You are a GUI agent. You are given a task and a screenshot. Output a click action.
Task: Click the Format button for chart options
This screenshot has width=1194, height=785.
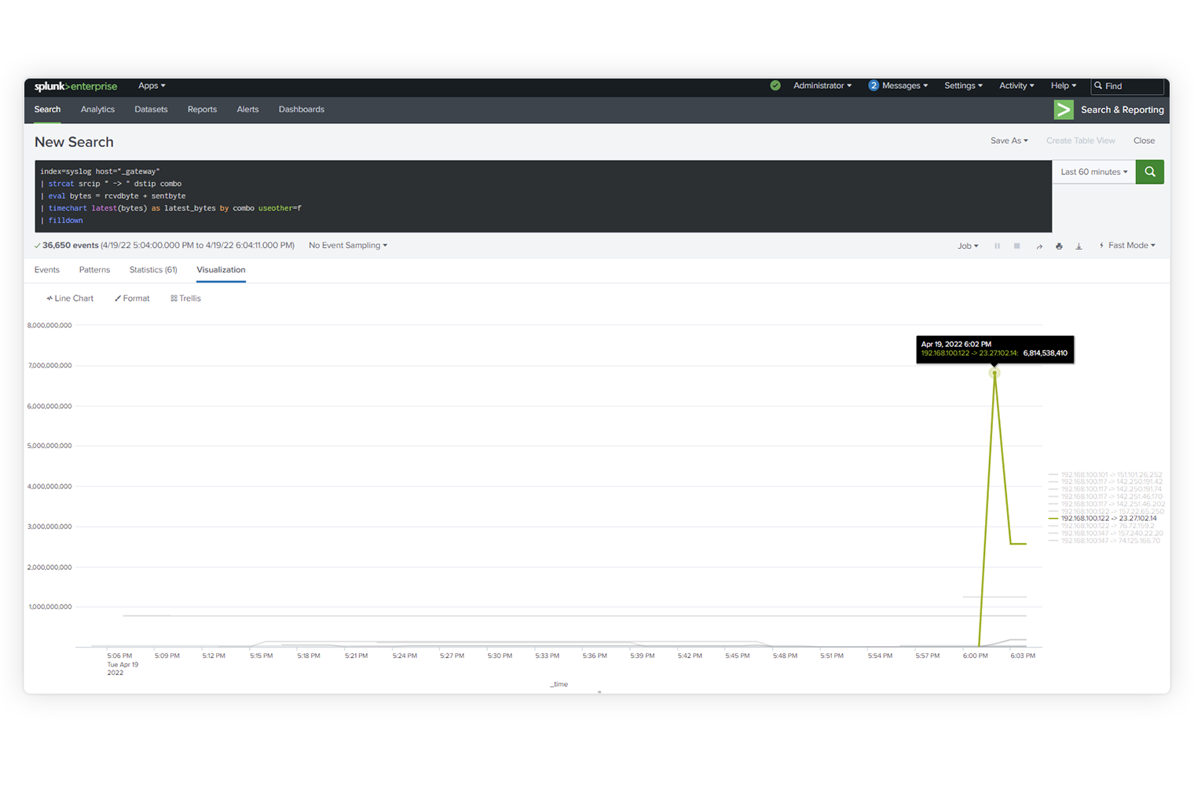[x=131, y=298]
